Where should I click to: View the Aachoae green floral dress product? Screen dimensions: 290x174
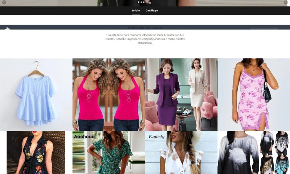pos(108,153)
